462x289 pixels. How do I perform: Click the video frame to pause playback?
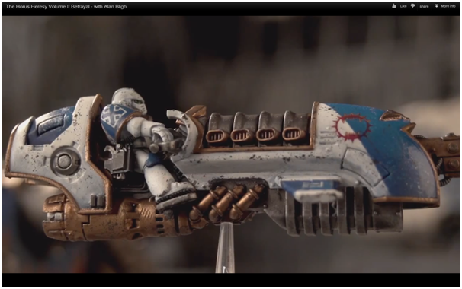click(231, 144)
